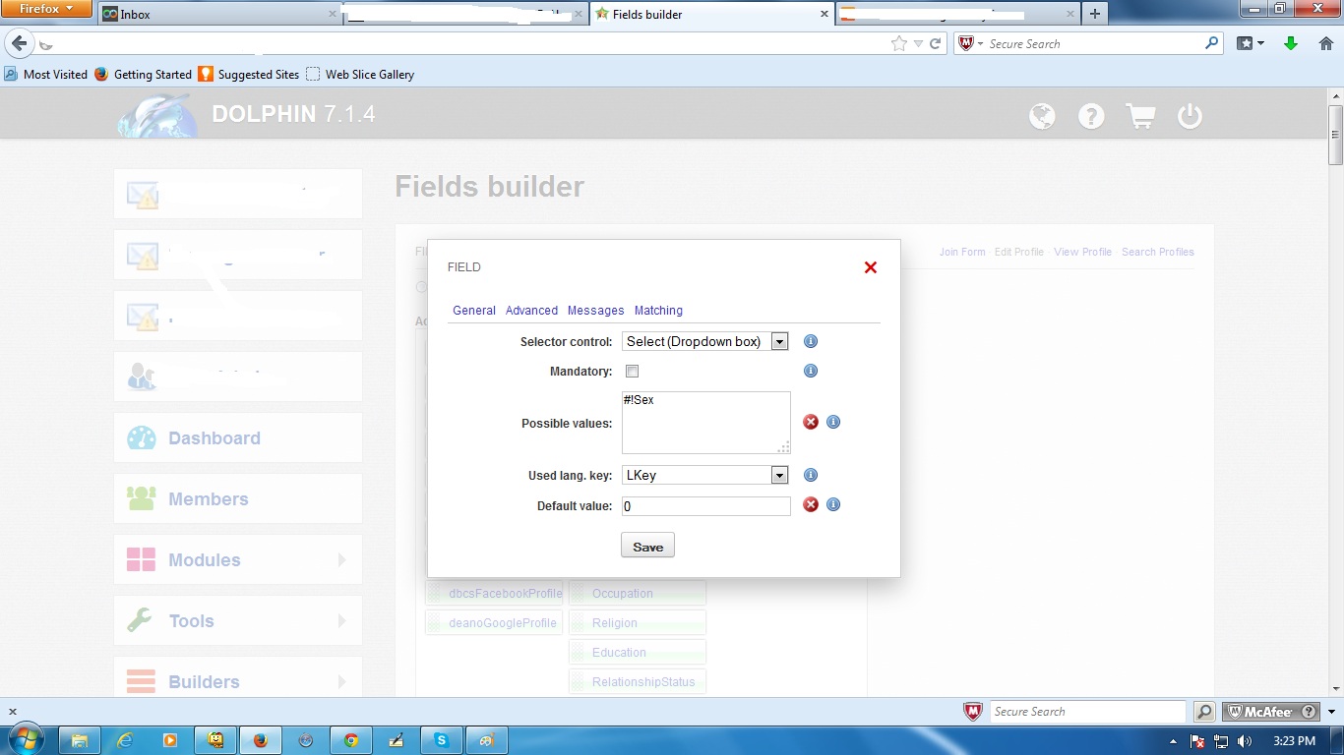Click into the Default value input field
Image resolution: width=1344 pixels, height=755 pixels.
point(705,505)
